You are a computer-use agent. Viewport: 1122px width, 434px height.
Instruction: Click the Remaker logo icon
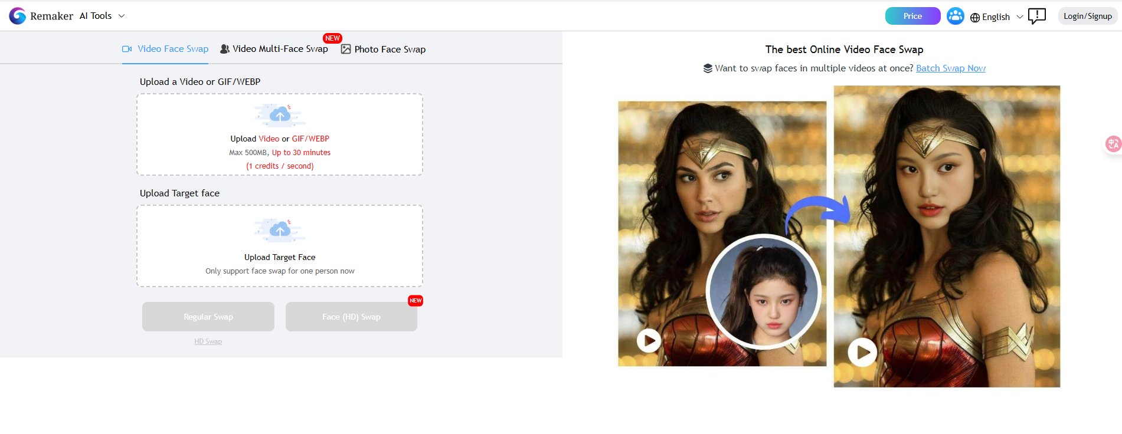[18, 16]
